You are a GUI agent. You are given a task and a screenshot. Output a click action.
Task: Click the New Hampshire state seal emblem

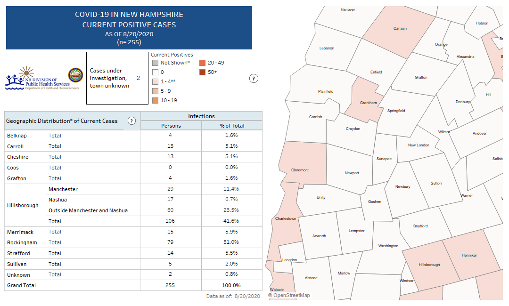(75, 75)
